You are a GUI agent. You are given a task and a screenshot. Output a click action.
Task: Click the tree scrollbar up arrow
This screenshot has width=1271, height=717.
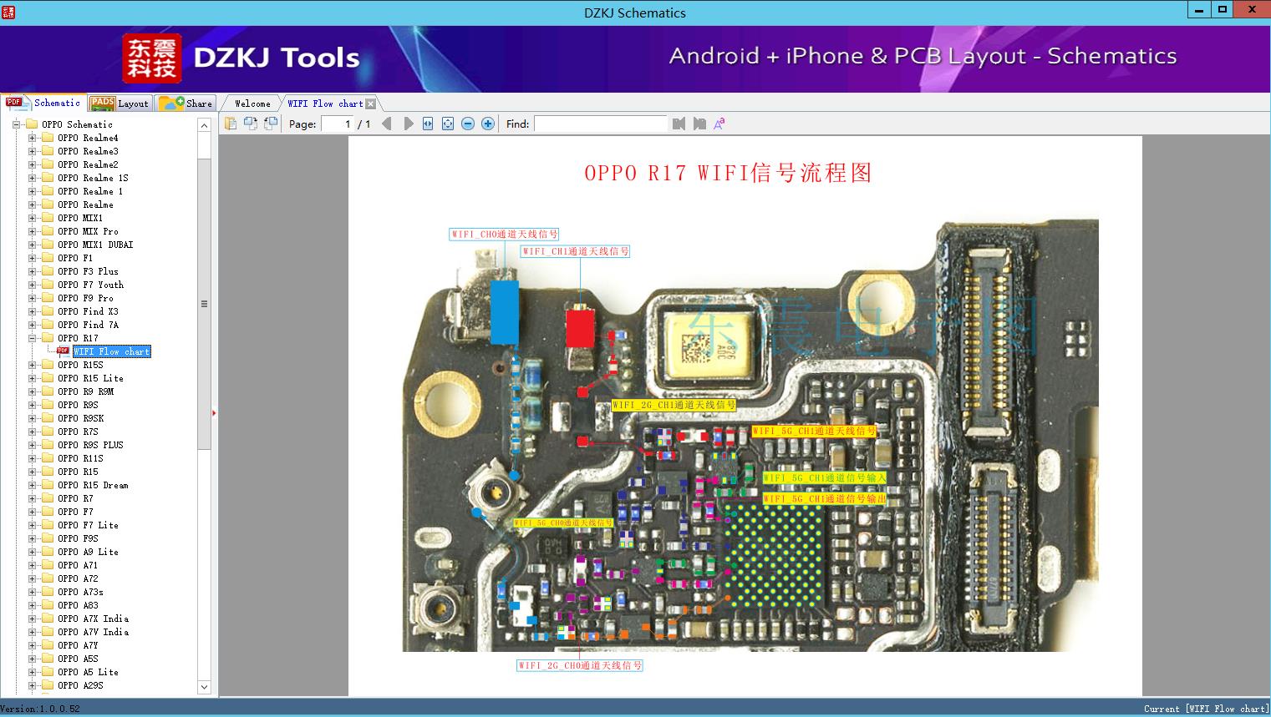pyautogui.click(x=204, y=125)
